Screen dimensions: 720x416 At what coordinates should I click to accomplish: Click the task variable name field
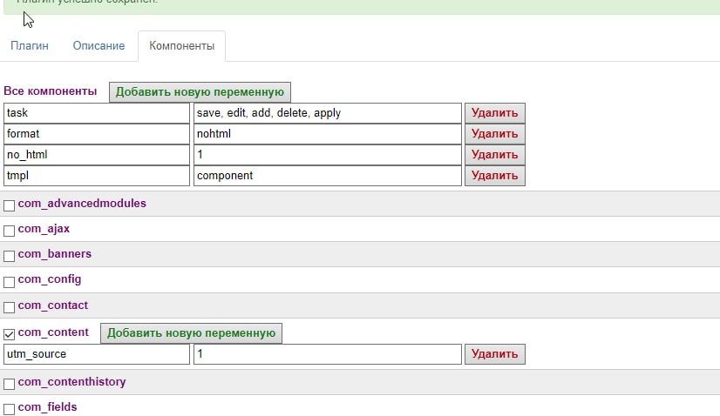tap(96, 113)
